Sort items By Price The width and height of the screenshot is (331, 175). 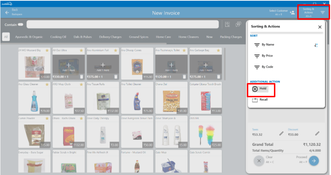[x=267, y=56]
